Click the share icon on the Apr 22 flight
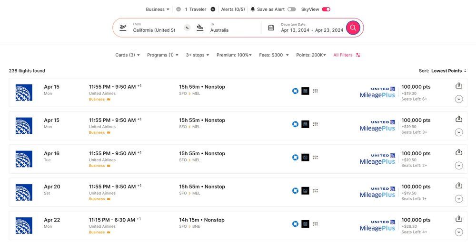Image resolution: width=476 pixels, height=242 pixels. [x=459, y=219]
